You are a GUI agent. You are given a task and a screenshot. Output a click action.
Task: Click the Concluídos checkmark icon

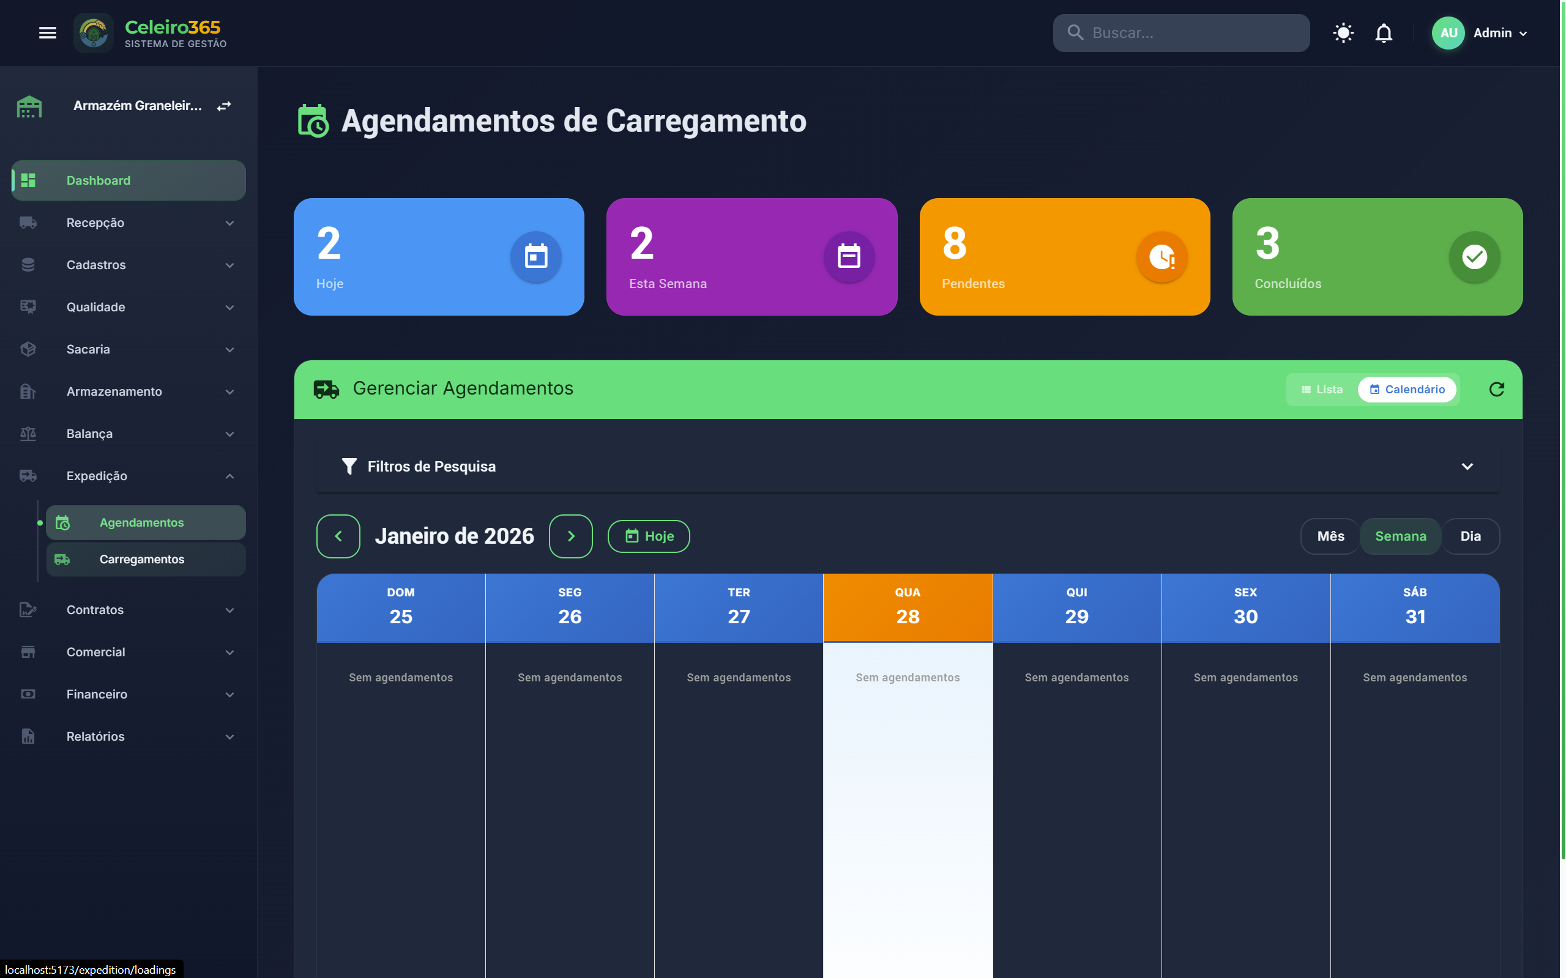(1474, 257)
